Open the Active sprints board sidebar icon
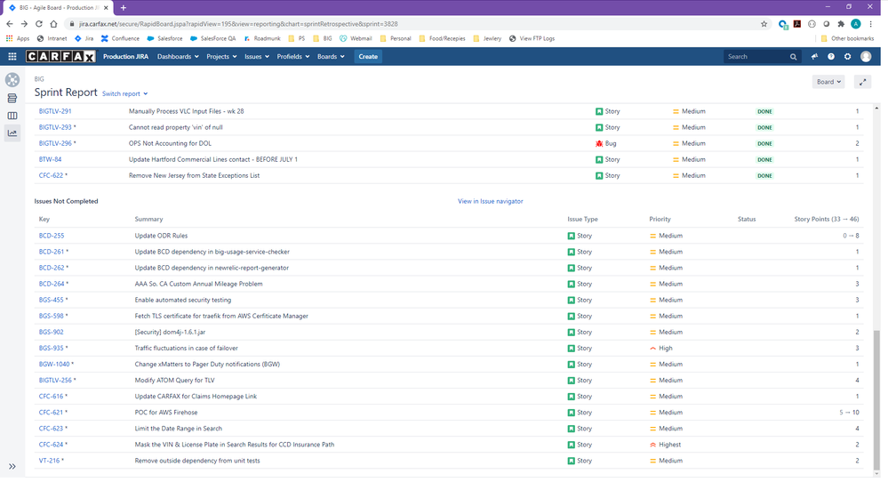The height and width of the screenshot is (482, 888). (x=12, y=116)
